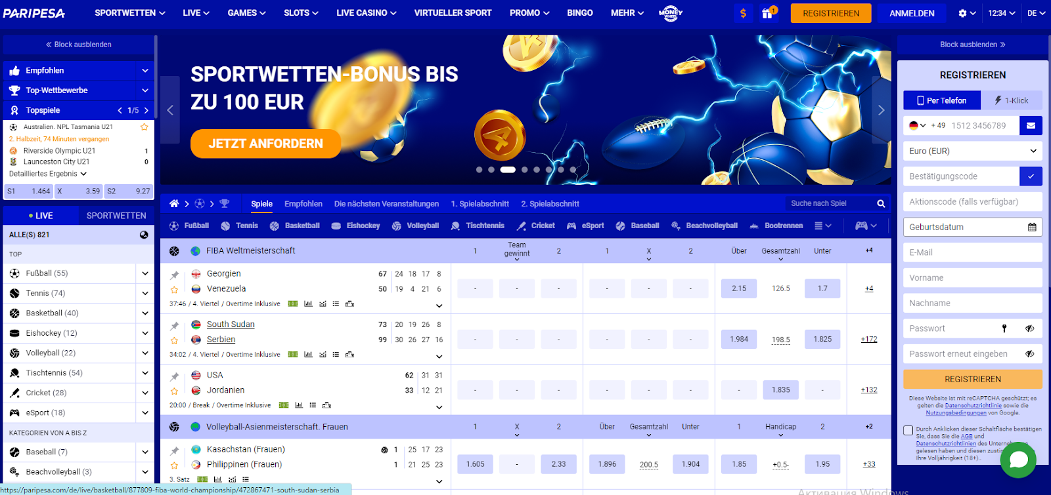The width and height of the screenshot is (1051, 495).
Task: Favorite the Riverside Olympic top match star
Action: coord(144,127)
